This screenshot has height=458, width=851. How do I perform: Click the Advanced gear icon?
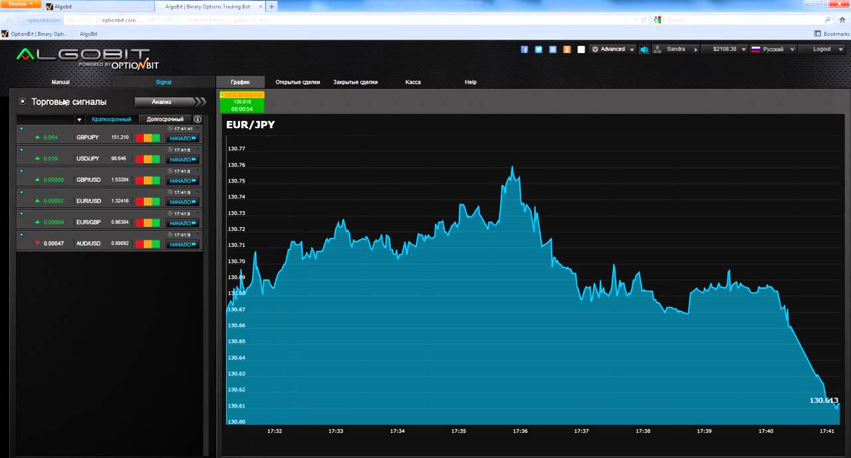coord(595,49)
